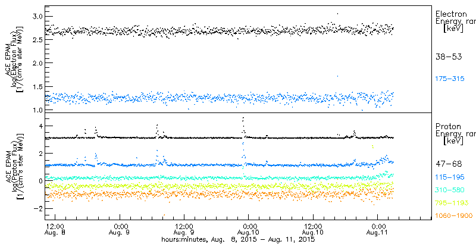Click the orange 1060-1900 proton legend label
The image size is (476, 244).
[x=454, y=216]
